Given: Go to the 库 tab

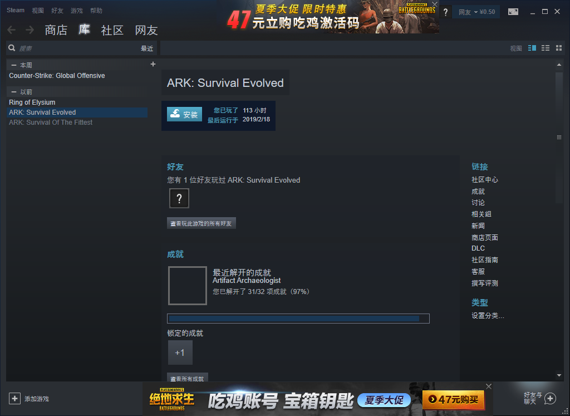Looking at the screenshot, I should tap(84, 30).
